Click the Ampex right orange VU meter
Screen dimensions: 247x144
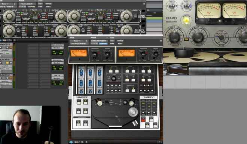(x=126, y=53)
